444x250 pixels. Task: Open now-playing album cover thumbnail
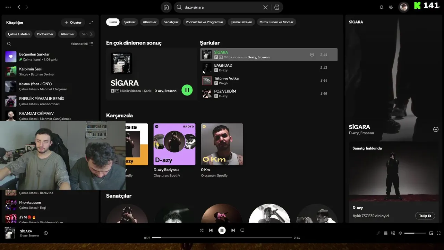[x=10, y=233]
